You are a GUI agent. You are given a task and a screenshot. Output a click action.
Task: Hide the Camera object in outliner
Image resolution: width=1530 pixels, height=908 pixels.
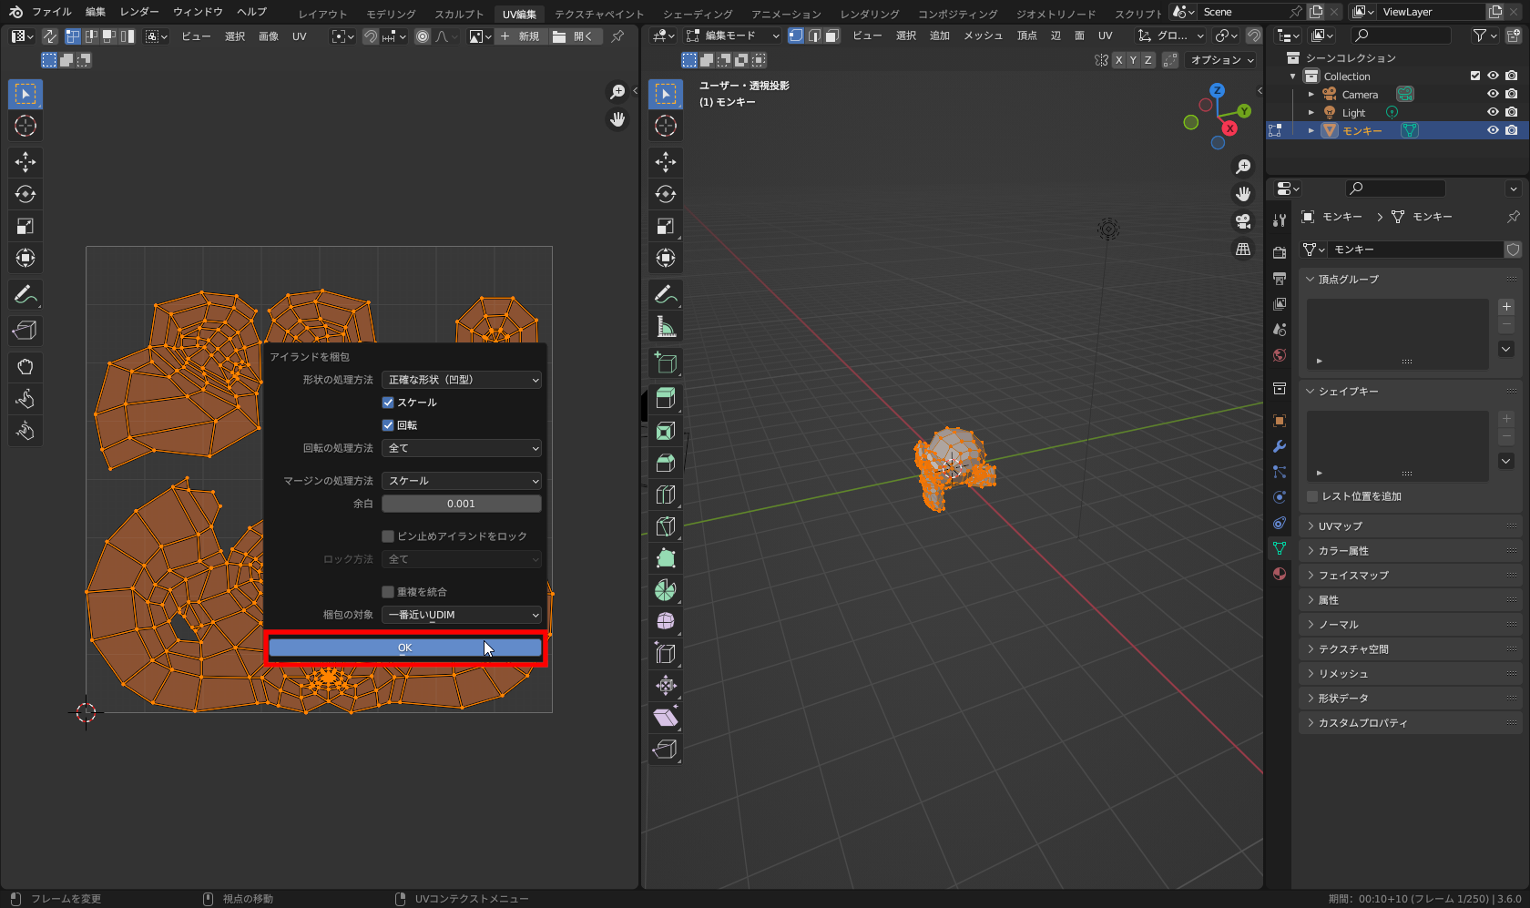[x=1493, y=95]
